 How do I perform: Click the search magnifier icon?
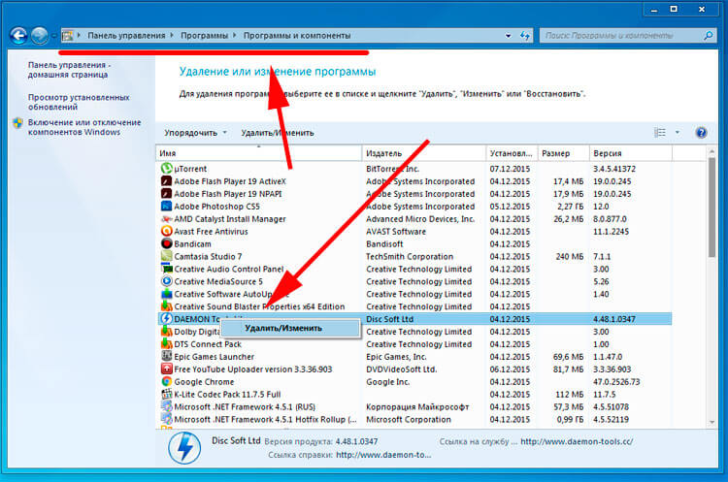click(708, 35)
